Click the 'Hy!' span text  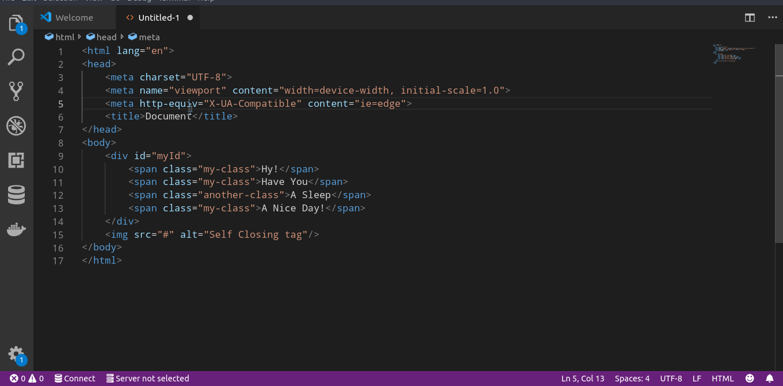coord(270,169)
